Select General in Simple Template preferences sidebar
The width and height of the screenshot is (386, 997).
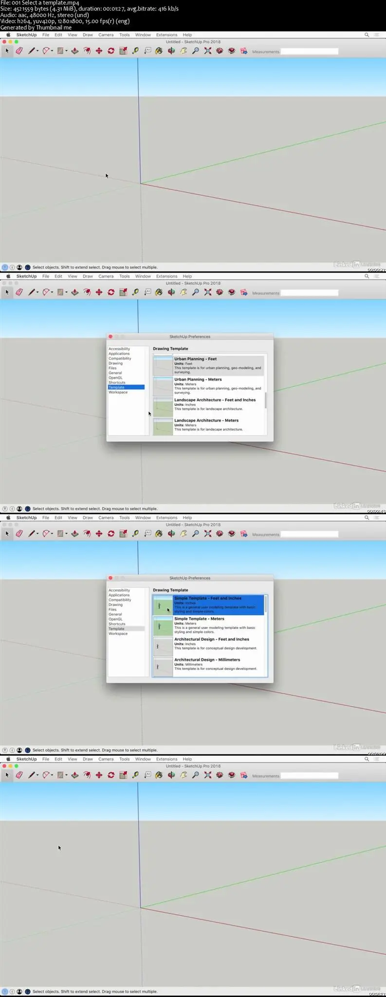(115, 614)
